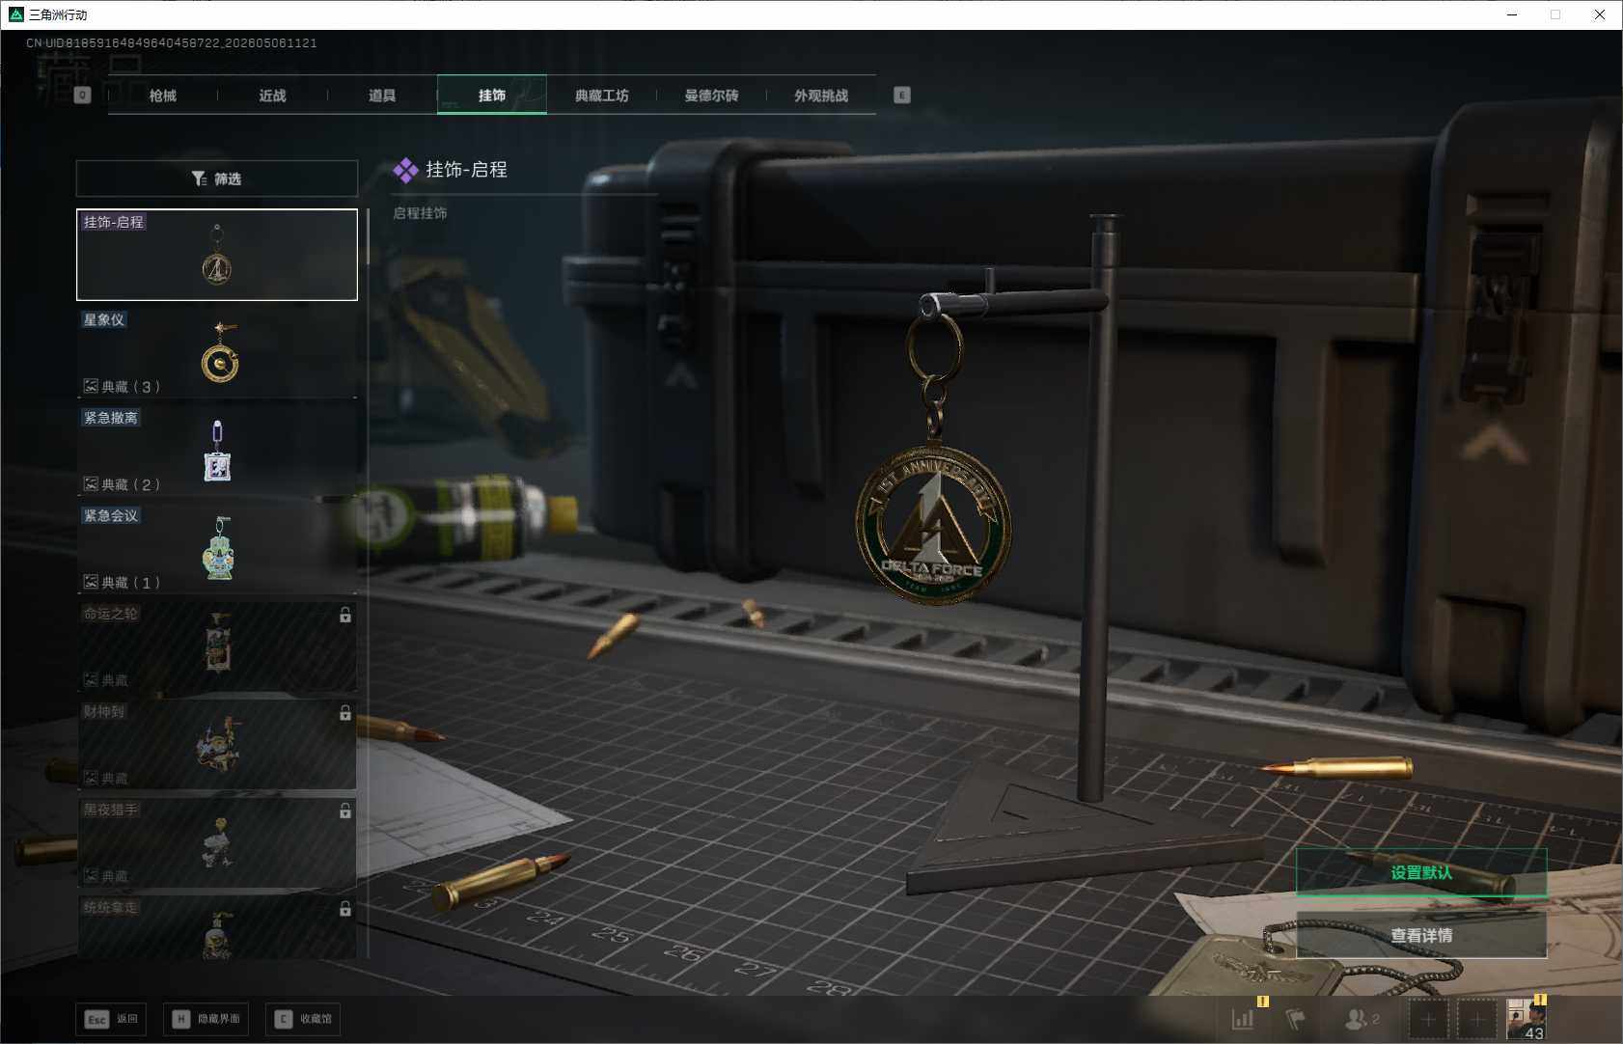Click the 典藏 image icon on 星象仪
The width and height of the screenshot is (1623, 1044).
coord(91,386)
